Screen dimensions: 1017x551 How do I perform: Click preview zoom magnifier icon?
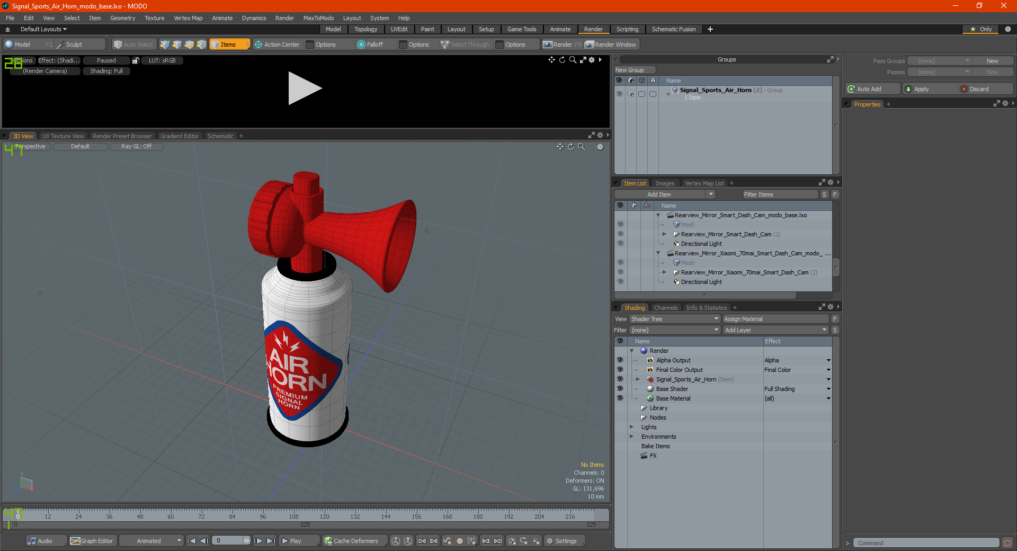coord(573,60)
